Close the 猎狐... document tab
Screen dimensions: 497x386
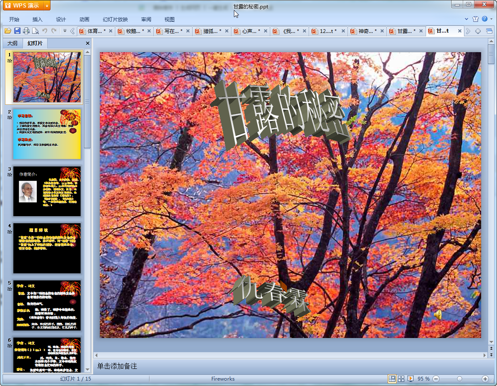point(227,31)
